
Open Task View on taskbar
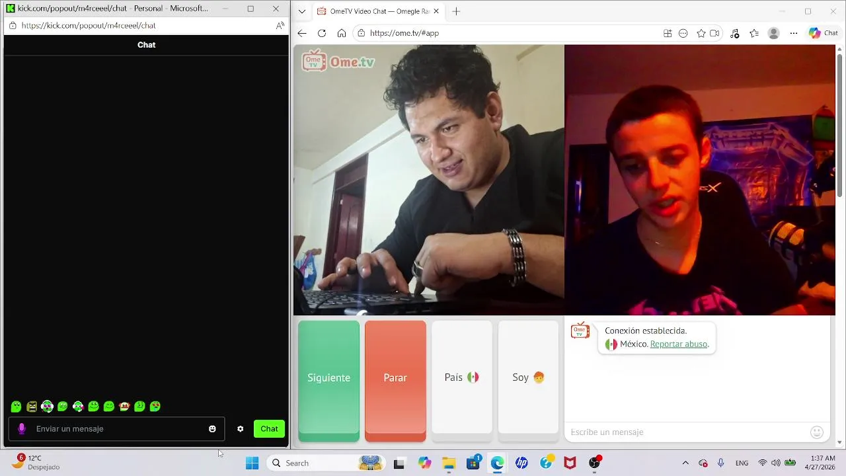399,463
